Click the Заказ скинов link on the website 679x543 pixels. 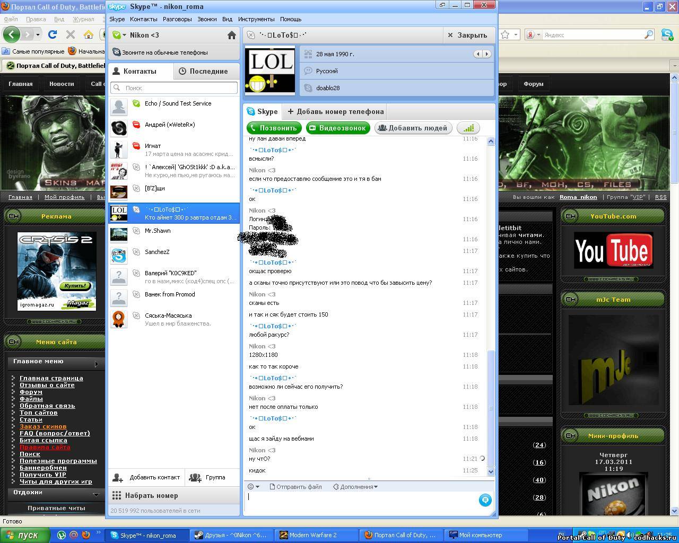pos(43,426)
